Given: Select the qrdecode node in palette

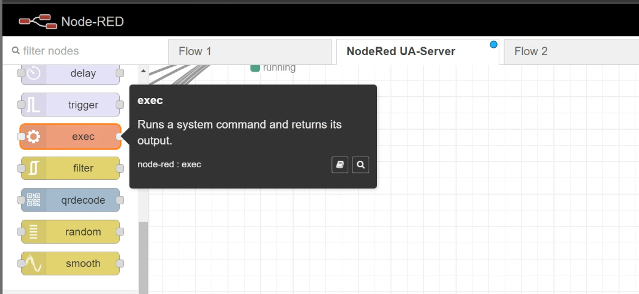Looking at the screenshot, I should [x=70, y=200].
